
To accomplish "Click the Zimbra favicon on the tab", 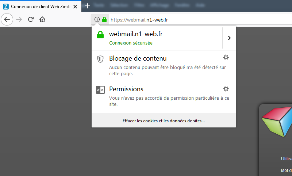I will tap(6, 7).
